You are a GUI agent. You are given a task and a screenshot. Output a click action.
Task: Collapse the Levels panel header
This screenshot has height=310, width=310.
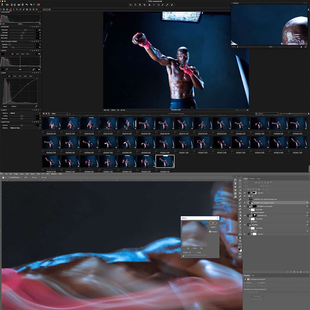1,51
